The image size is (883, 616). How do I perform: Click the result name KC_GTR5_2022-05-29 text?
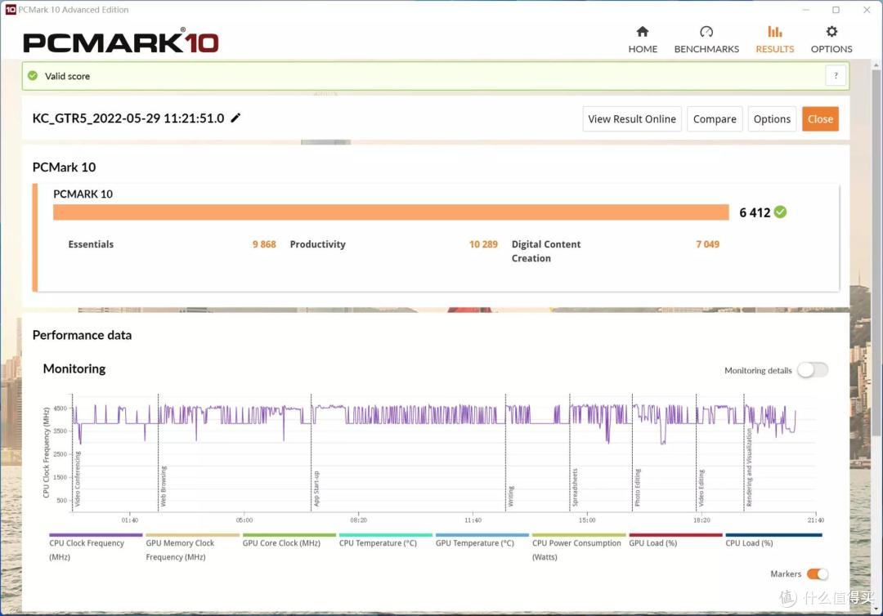128,118
